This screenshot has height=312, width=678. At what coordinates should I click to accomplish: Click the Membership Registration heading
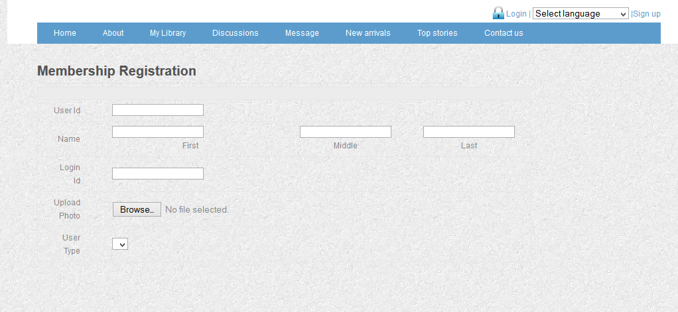(117, 71)
